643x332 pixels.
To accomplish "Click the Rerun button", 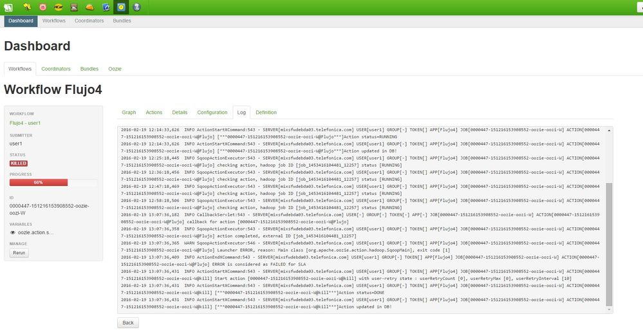I will [x=19, y=253].
